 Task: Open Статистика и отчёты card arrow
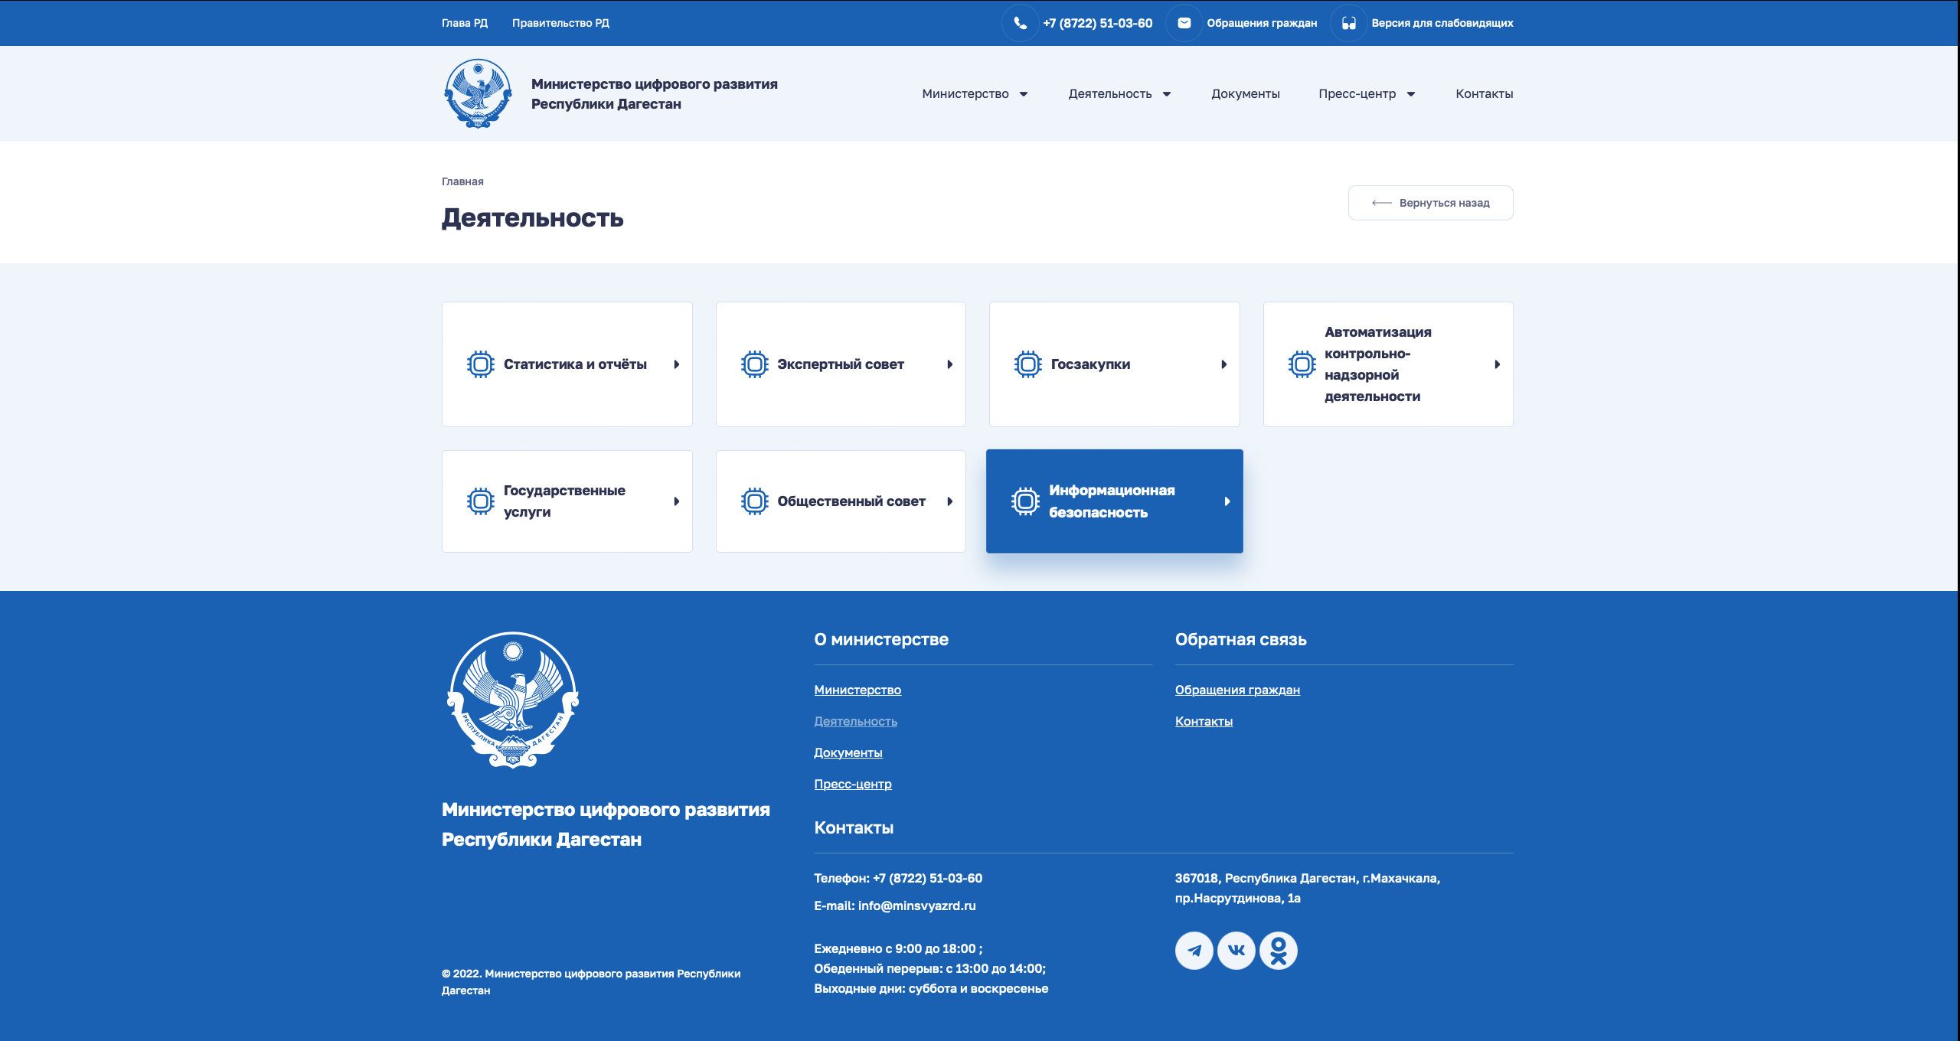pos(676,364)
